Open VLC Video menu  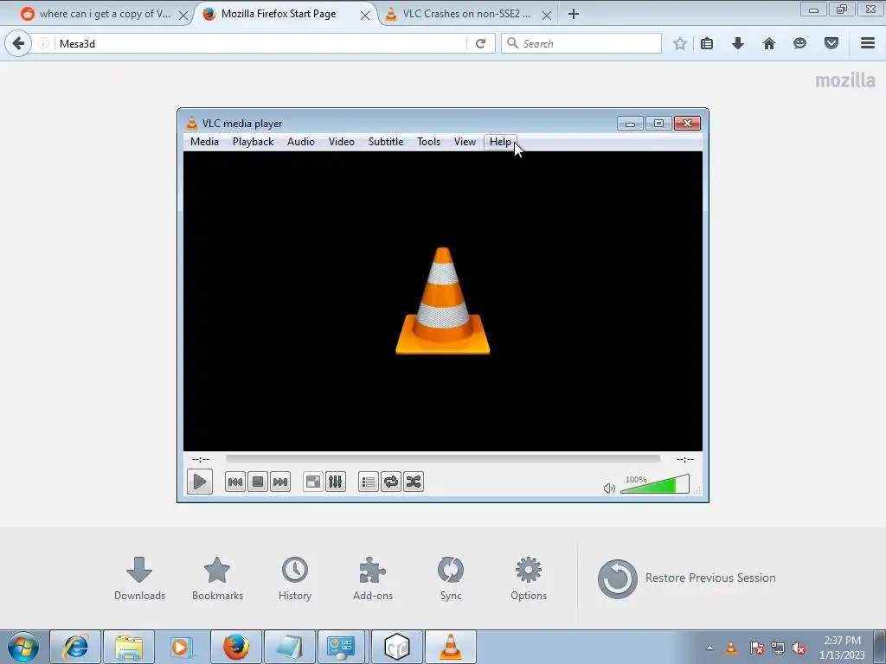coord(341,142)
